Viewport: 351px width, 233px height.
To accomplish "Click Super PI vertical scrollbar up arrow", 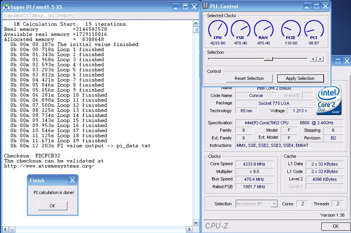I will click(x=196, y=23).
